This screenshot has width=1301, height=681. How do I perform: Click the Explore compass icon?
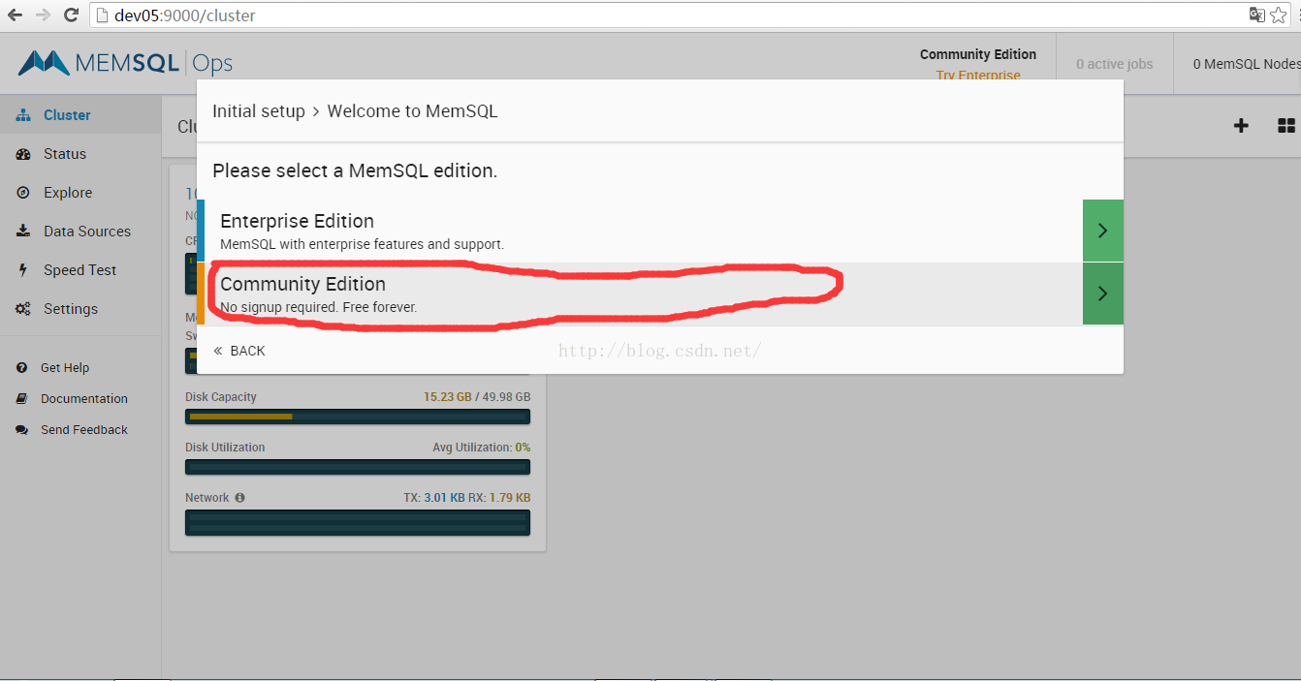(23, 193)
